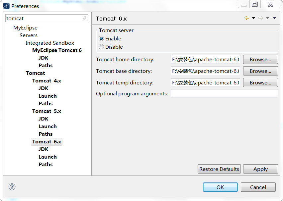Browse for Tomcat home directory
The height and width of the screenshot is (201, 283).
[x=260, y=59]
